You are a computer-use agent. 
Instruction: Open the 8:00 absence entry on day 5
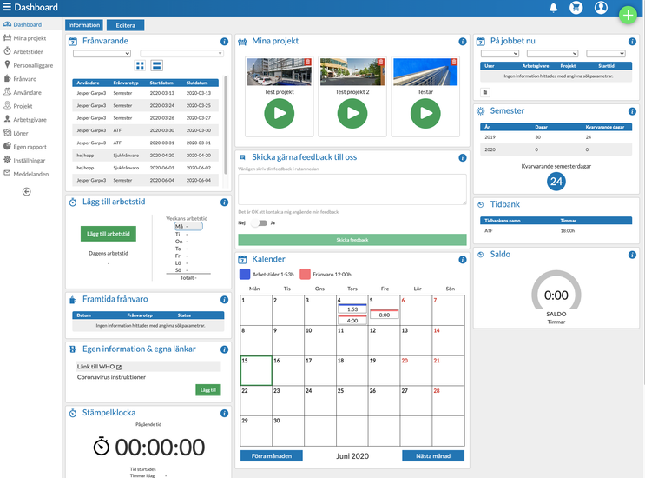tap(385, 315)
